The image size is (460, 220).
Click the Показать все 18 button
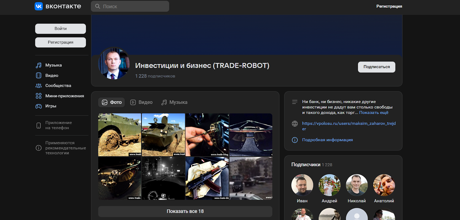click(x=185, y=211)
